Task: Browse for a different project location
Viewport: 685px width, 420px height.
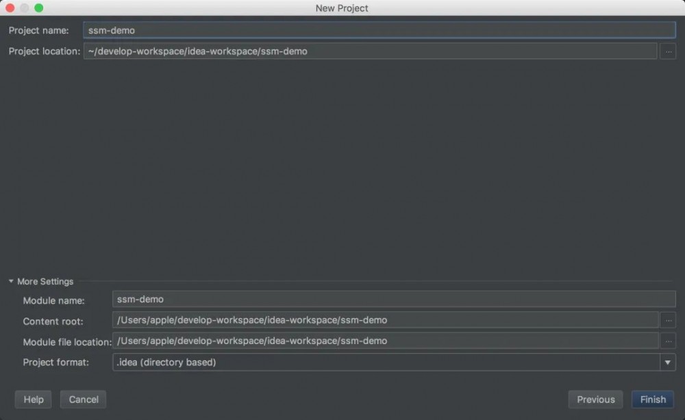Action: click(668, 51)
